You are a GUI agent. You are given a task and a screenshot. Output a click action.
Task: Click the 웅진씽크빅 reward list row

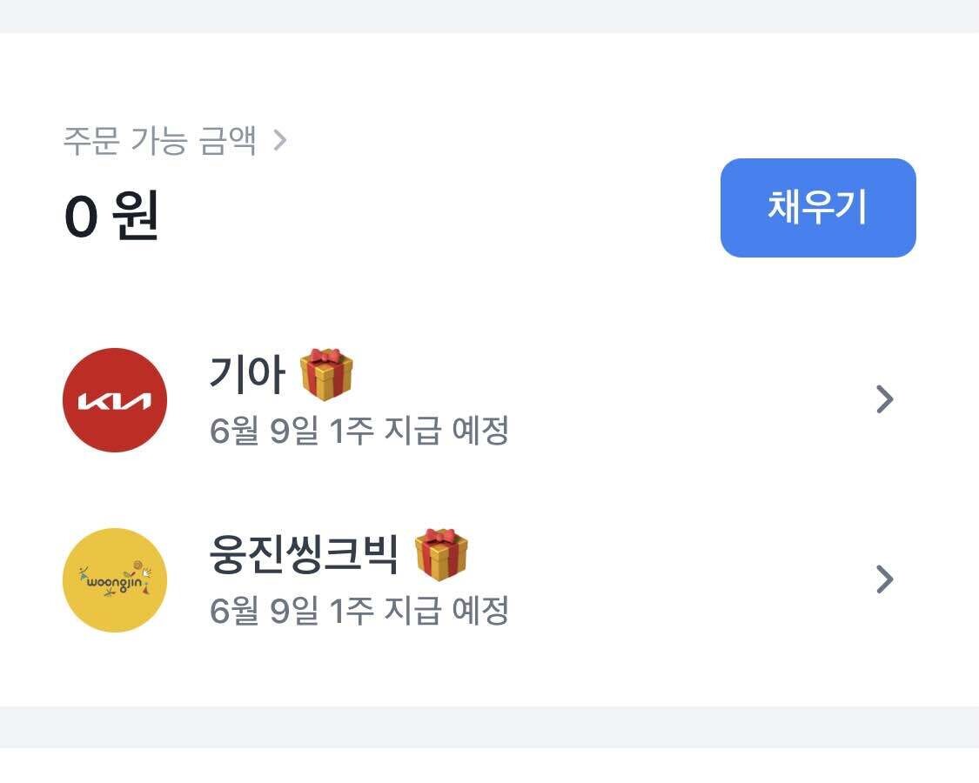point(487,579)
